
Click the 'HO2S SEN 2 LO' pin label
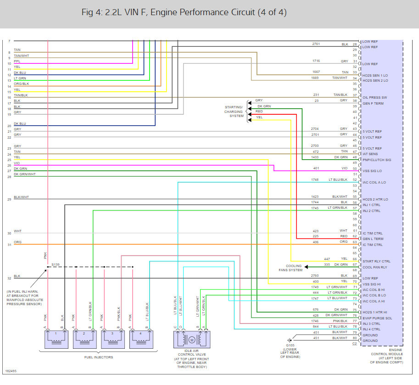[x=375, y=80]
